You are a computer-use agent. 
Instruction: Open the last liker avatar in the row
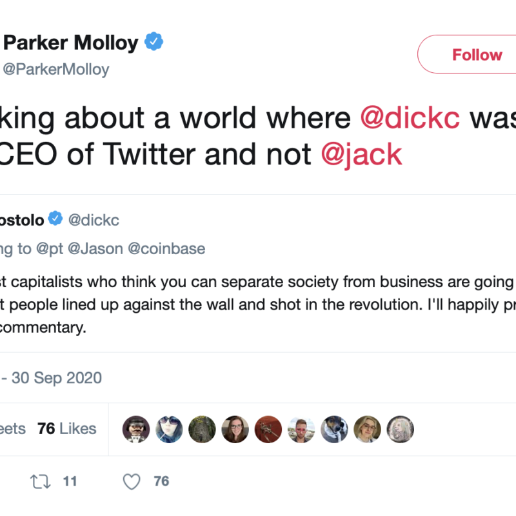coord(400,429)
